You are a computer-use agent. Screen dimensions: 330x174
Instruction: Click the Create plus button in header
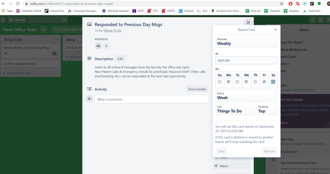pyautogui.click(x=312, y=20)
